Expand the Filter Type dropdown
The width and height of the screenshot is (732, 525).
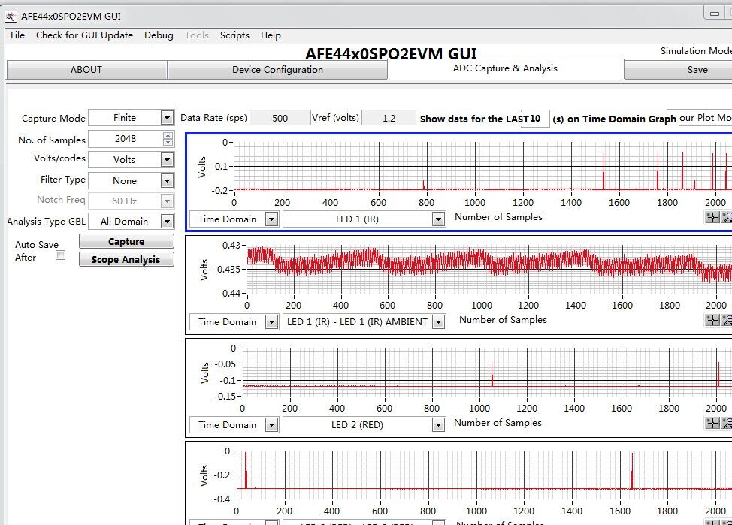coord(167,181)
